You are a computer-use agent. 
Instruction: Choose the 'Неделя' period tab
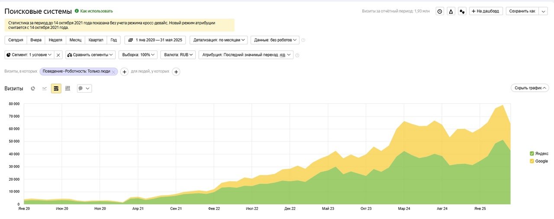(x=55, y=40)
